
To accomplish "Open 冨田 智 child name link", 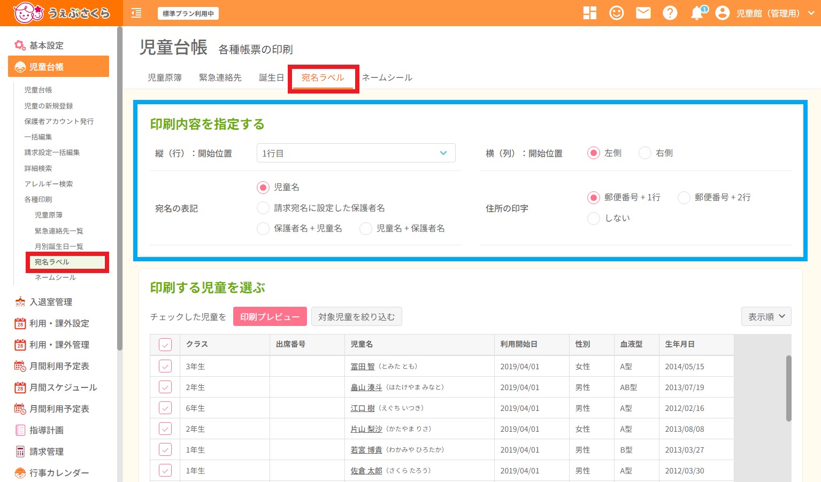I will [x=363, y=367].
